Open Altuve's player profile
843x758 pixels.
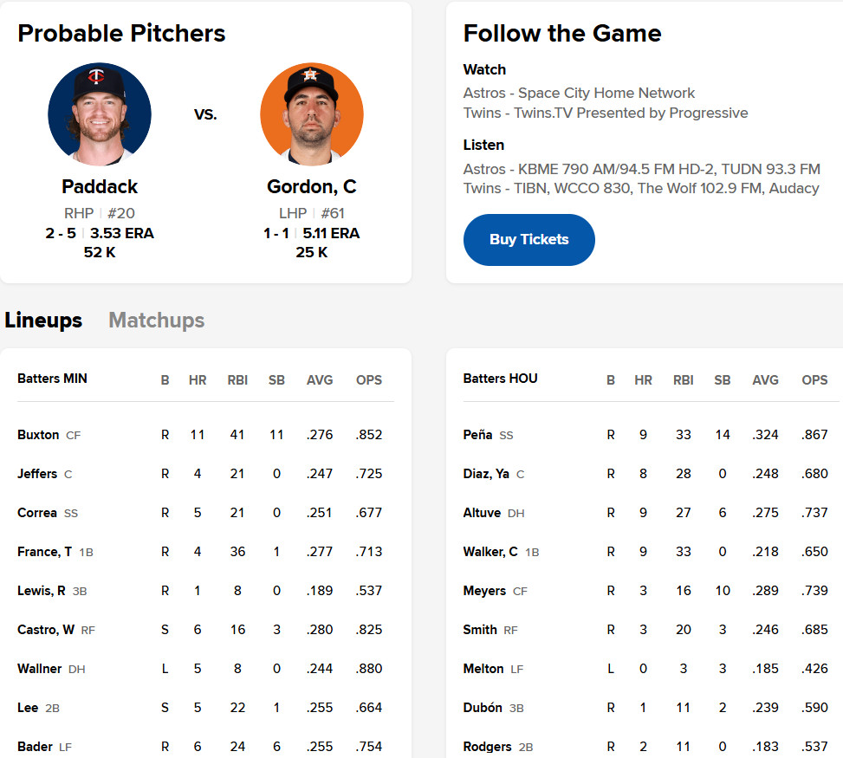(482, 513)
